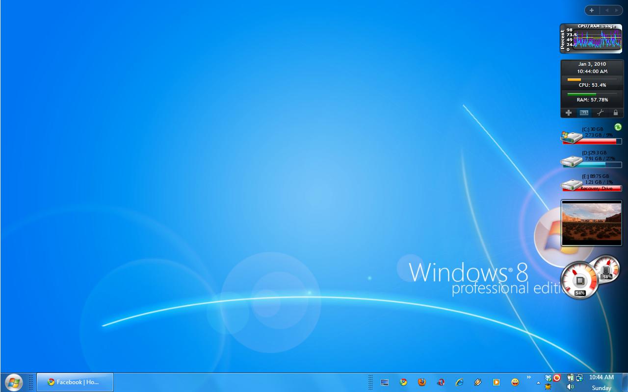The height and width of the screenshot is (392, 628).
Task: Open Winamp from quick launch
Action: pos(478,382)
